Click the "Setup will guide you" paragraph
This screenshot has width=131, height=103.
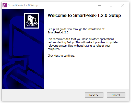[x=76, y=31]
